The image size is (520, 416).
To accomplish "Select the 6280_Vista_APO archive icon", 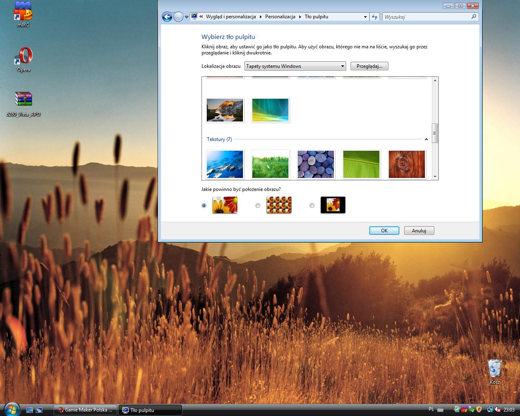I will tap(24, 100).
